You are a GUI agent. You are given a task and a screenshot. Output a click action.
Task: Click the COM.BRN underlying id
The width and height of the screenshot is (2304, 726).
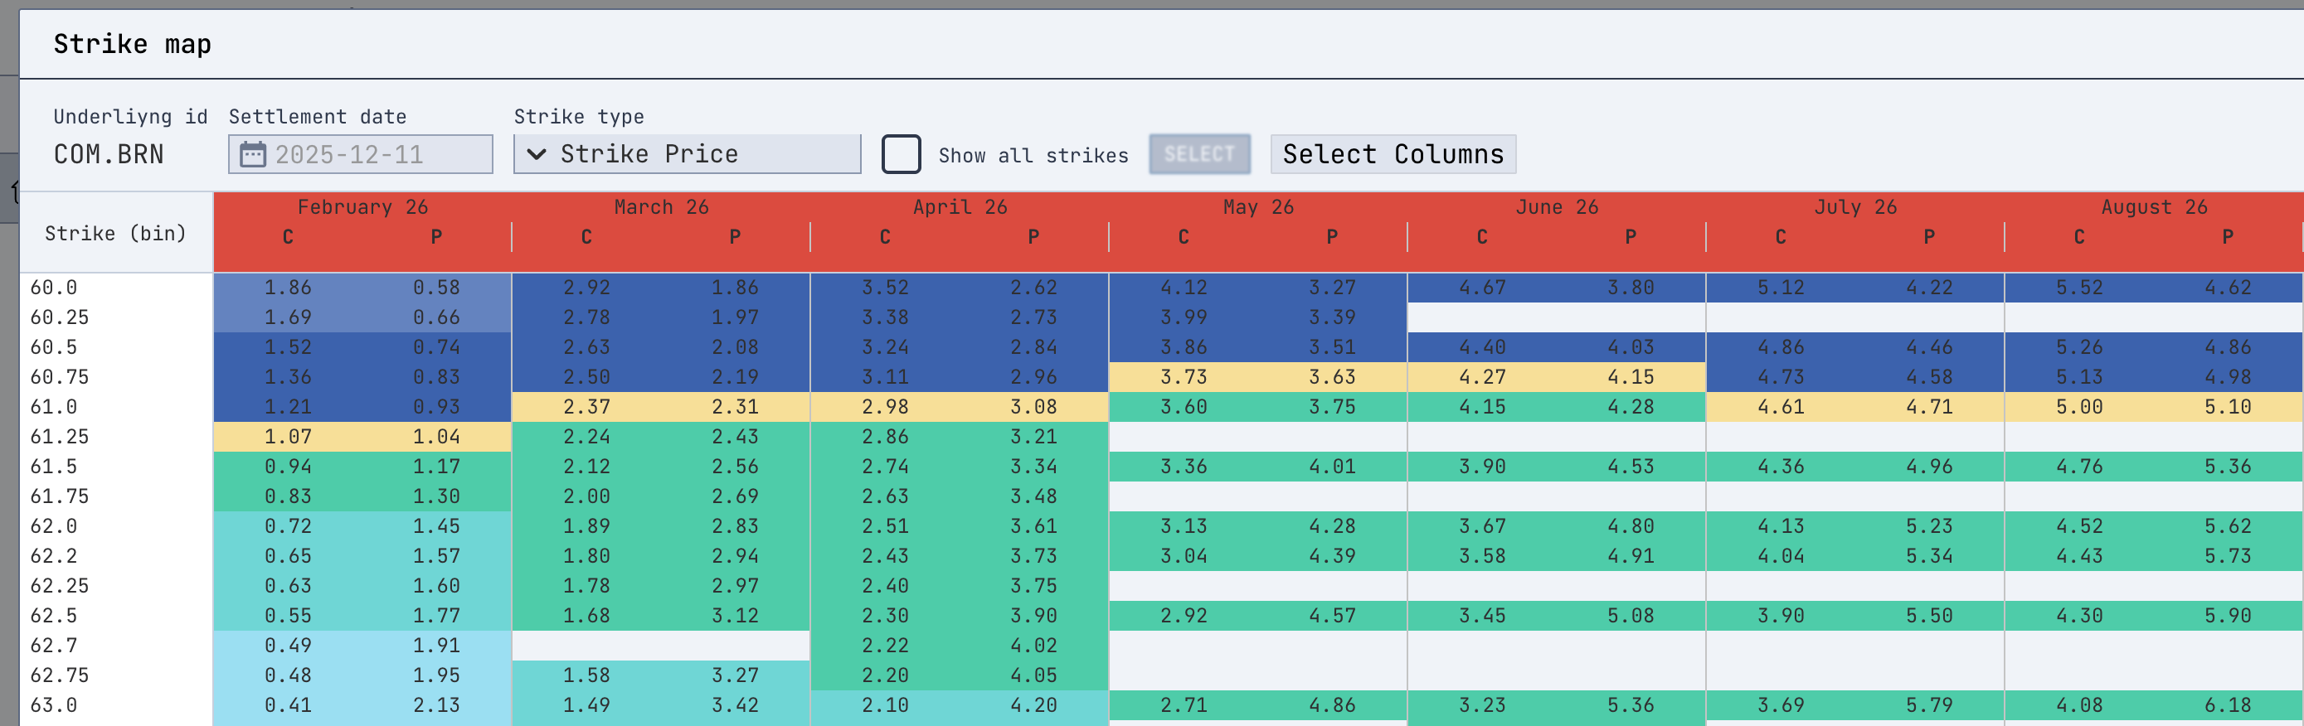coord(109,155)
